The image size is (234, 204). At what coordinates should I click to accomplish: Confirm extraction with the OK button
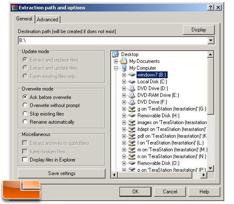pyautogui.click(x=135, y=192)
